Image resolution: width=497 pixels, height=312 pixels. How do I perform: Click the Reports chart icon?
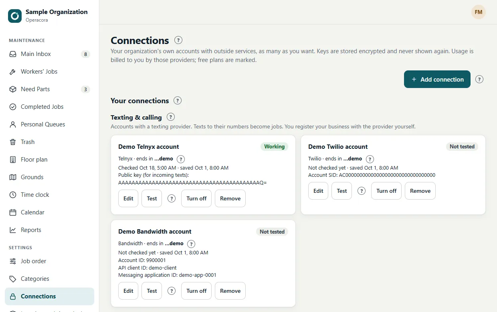pyautogui.click(x=13, y=230)
